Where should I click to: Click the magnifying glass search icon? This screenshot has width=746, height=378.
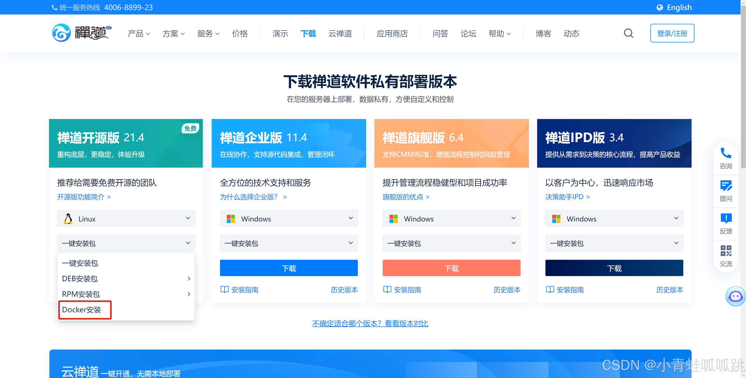[x=628, y=33]
